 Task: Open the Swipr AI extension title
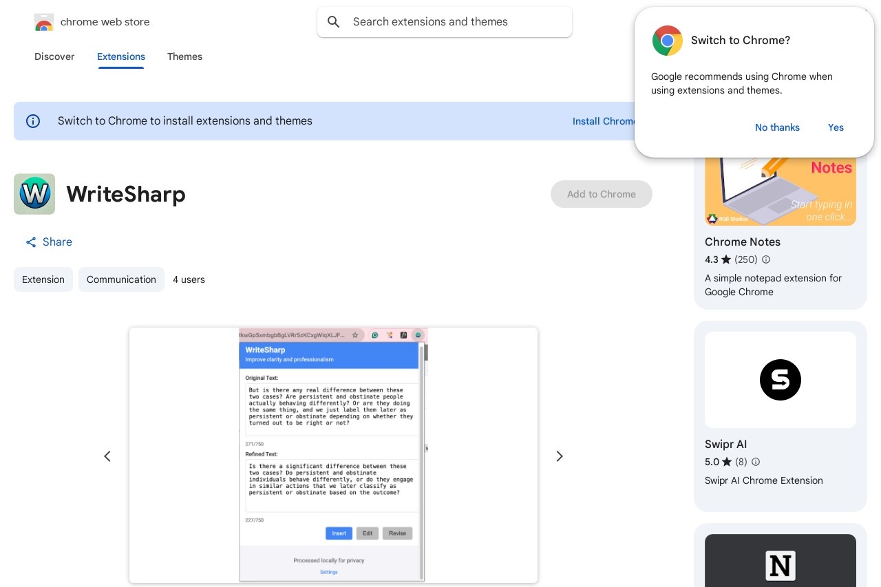click(x=725, y=445)
